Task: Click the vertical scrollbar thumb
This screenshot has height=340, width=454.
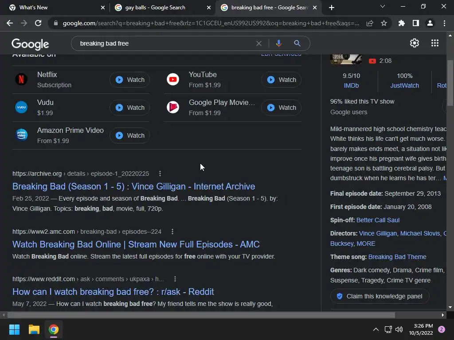Action: tap(450, 83)
